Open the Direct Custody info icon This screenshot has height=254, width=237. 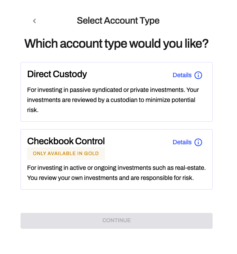click(198, 75)
